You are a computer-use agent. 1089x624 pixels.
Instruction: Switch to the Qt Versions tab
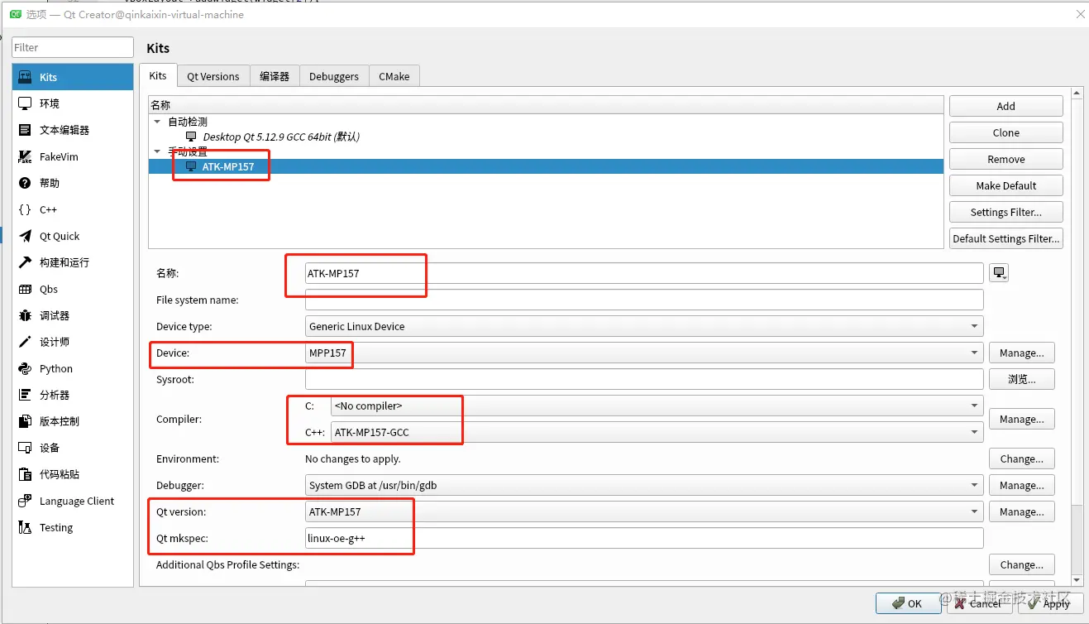click(213, 76)
